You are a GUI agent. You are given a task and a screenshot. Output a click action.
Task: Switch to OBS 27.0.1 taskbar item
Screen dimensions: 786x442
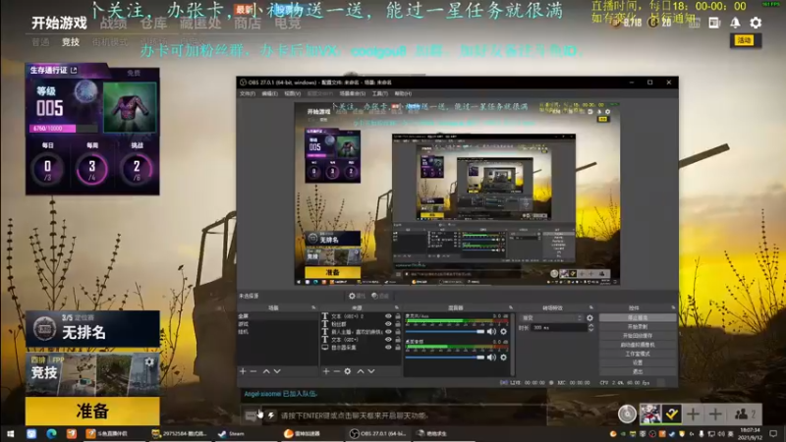pyautogui.click(x=378, y=433)
